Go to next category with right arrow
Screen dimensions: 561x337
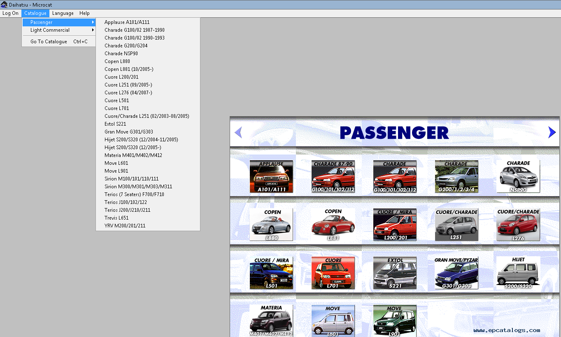pyautogui.click(x=552, y=132)
